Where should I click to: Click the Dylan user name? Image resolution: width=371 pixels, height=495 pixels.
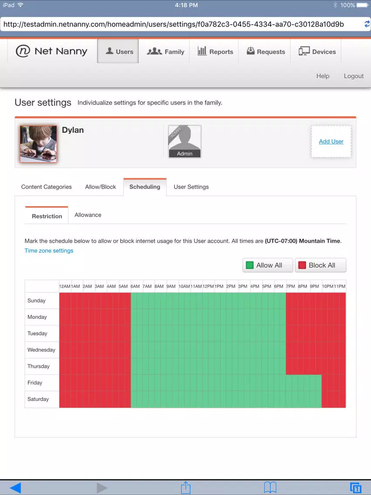(x=73, y=130)
